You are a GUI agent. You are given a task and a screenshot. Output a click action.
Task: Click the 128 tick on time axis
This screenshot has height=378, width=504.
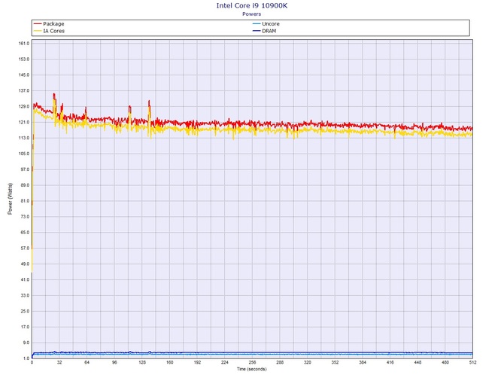pyautogui.click(x=142, y=362)
